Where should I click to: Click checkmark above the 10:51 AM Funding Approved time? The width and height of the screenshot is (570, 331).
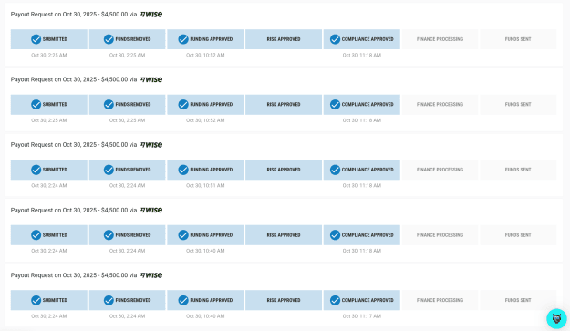click(x=183, y=170)
